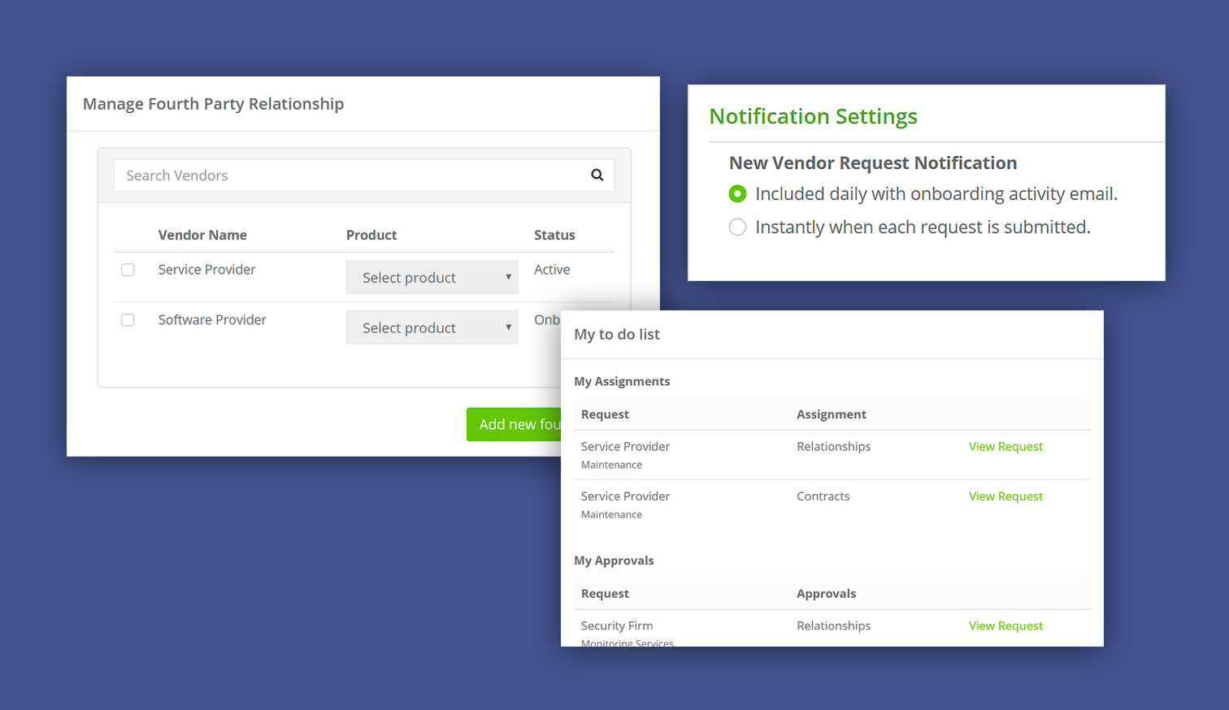1229x710 pixels.
Task: Click the Software Provider vendor name
Action: tap(212, 320)
